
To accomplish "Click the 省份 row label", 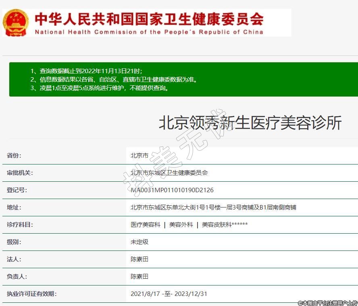I will point(14,156).
